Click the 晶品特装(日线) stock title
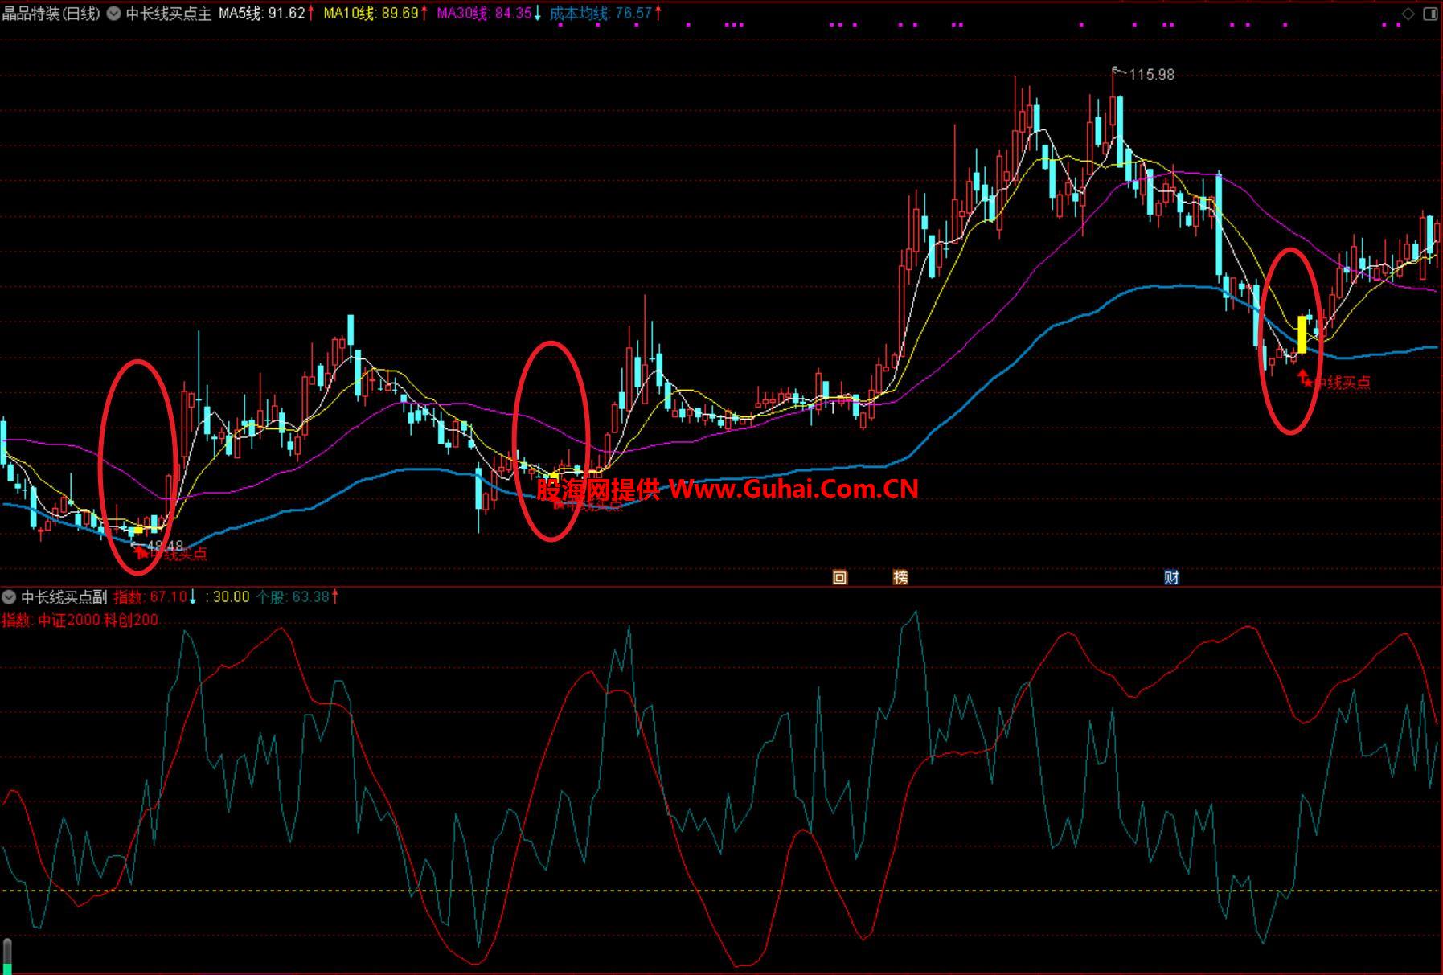The height and width of the screenshot is (975, 1443). [51, 14]
